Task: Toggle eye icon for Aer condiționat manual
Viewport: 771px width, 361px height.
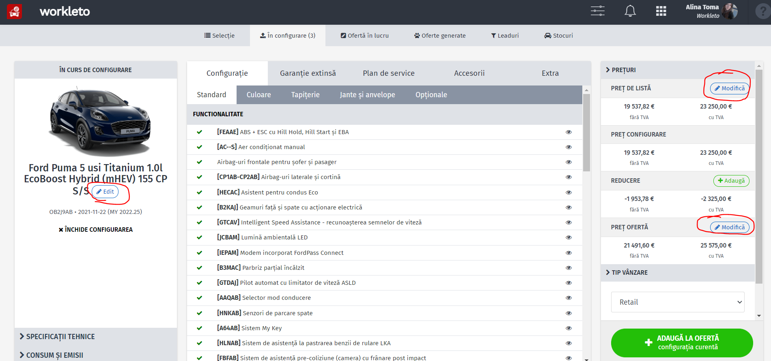Action: 569,147
